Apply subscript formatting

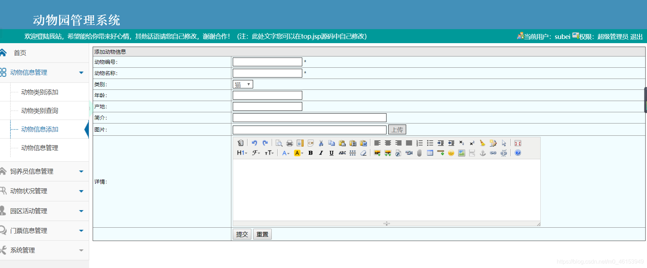462,143
